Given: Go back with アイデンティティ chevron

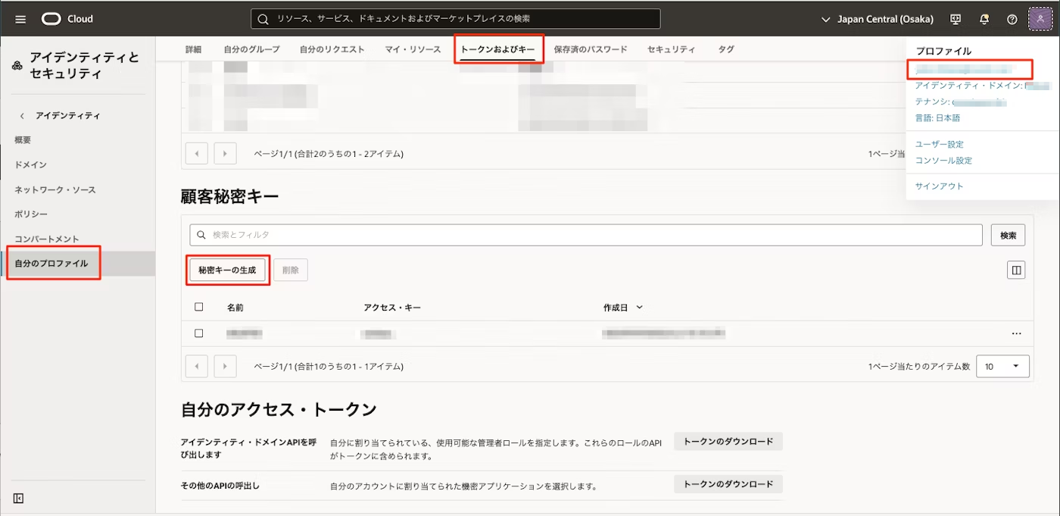Looking at the screenshot, I should click(22, 116).
